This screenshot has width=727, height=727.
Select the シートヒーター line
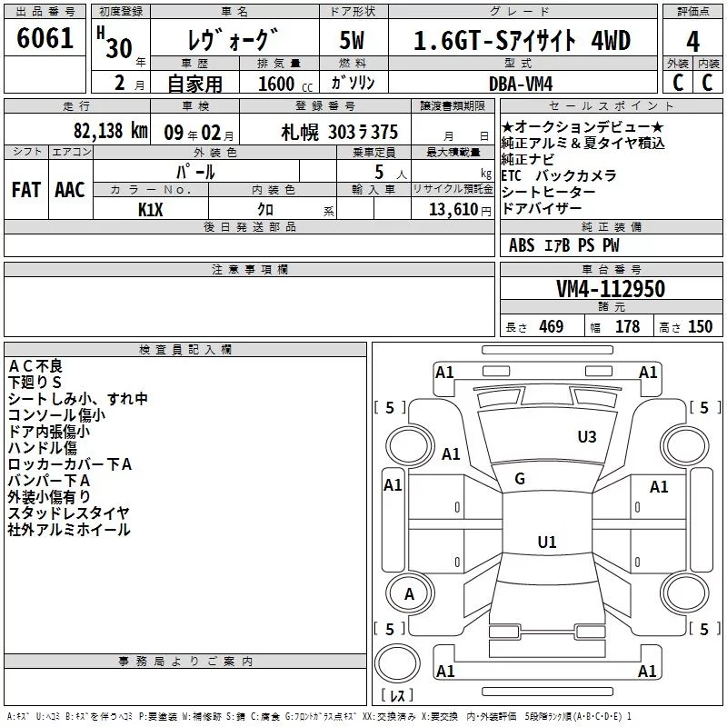(x=548, y=192)
